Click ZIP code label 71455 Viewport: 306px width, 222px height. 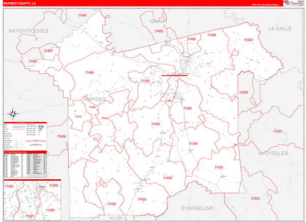(x=33, y=62)
